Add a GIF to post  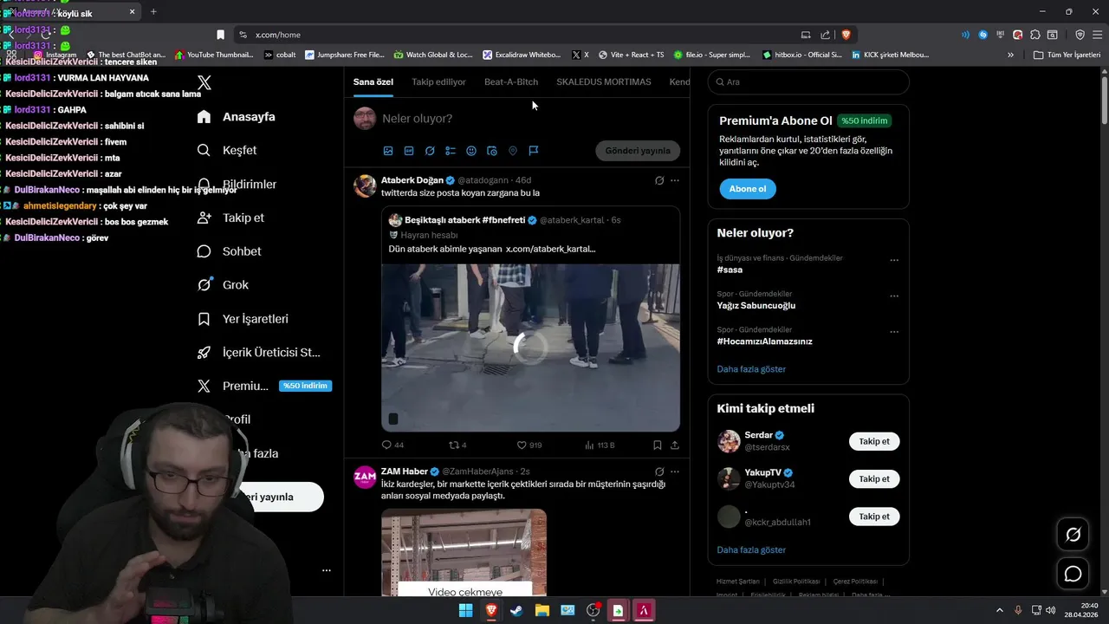[409, 151]
